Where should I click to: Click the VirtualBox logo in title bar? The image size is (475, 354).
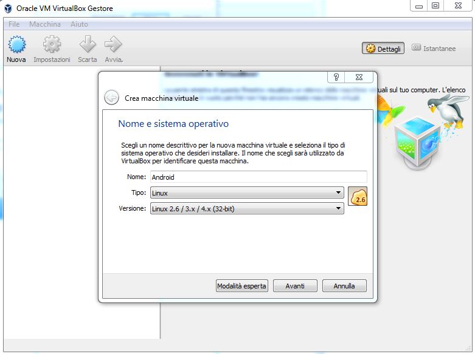(8, 9)
